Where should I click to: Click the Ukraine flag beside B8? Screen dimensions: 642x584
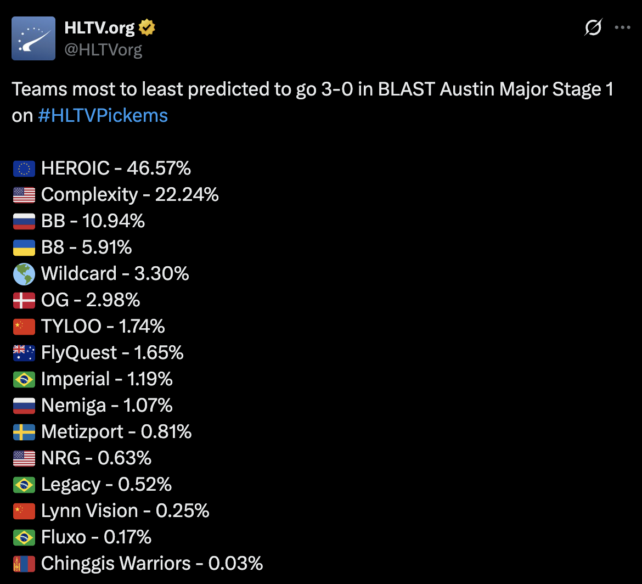[x=24, y=248]
